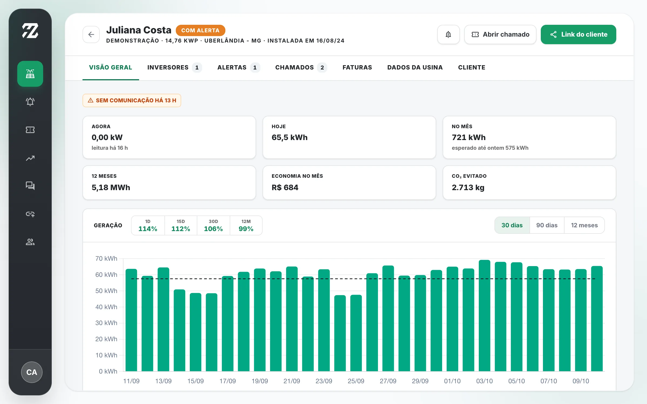Click the chart bar for 25/09

[356, 333]
